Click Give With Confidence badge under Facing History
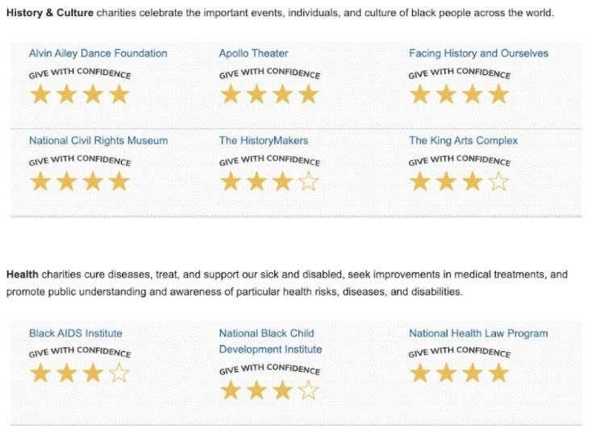This screenshot has width=592, height=426. point(460,74)
